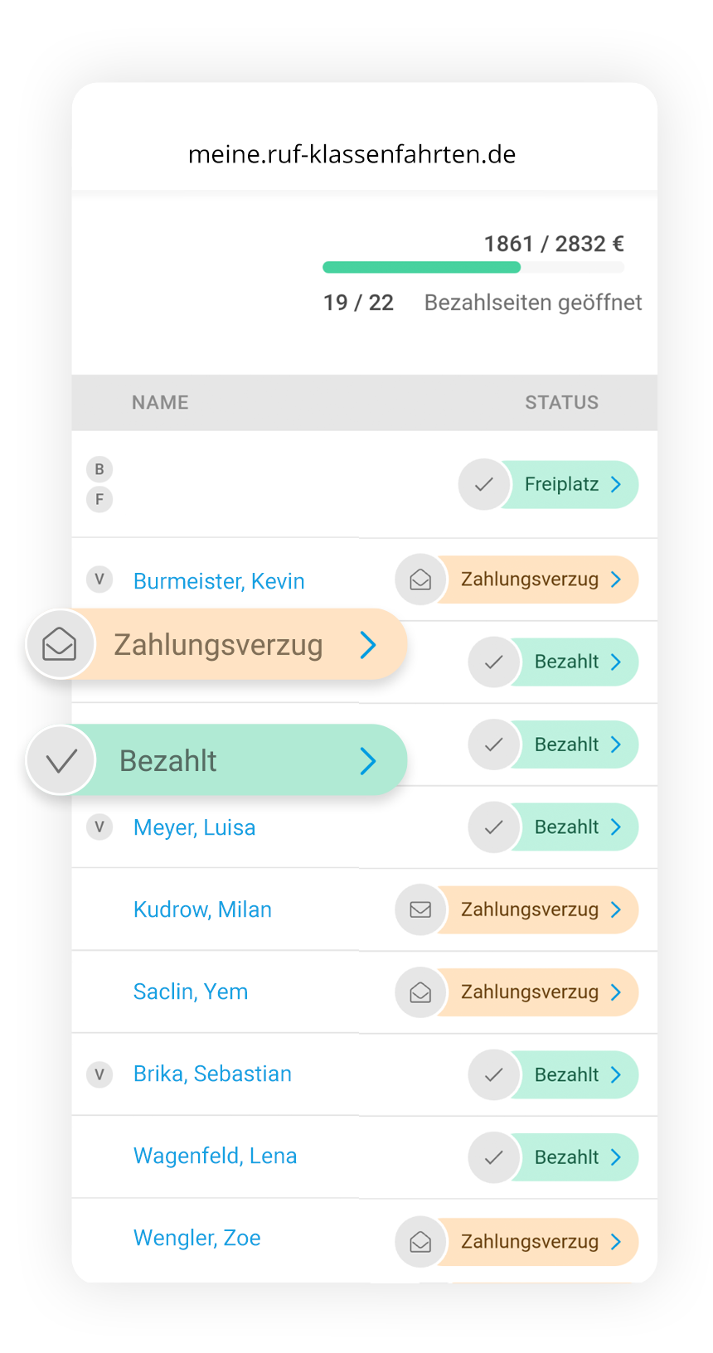The image size is (713, 1353).
Task: Click the V badge beside Meyer, Luisa
Action: 99,827
